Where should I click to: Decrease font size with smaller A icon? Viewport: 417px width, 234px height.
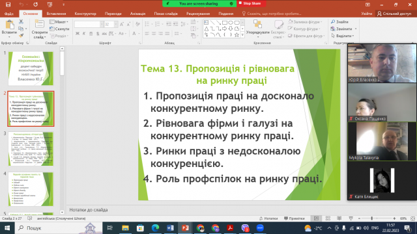coord(128,25)
